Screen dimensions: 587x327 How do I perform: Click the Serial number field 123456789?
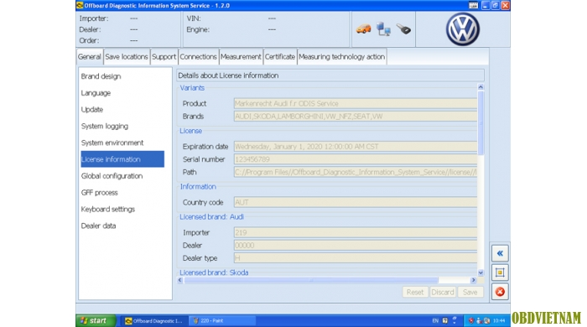356,159
